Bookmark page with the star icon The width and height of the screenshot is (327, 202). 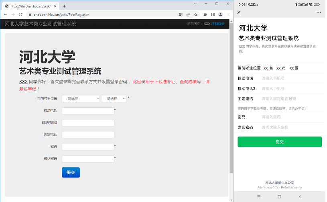pyautogui.click(x=196, y=14)
